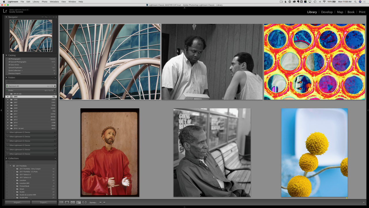
Task: Click the plus icon in Collections panel
Action: coord(55,159)
